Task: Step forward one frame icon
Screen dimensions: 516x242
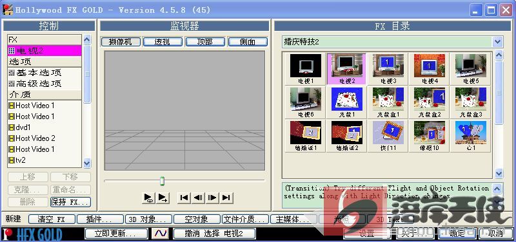Action: tap(212, 198)
